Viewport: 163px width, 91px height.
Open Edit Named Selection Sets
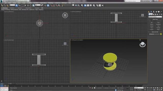tap(63, 5)
